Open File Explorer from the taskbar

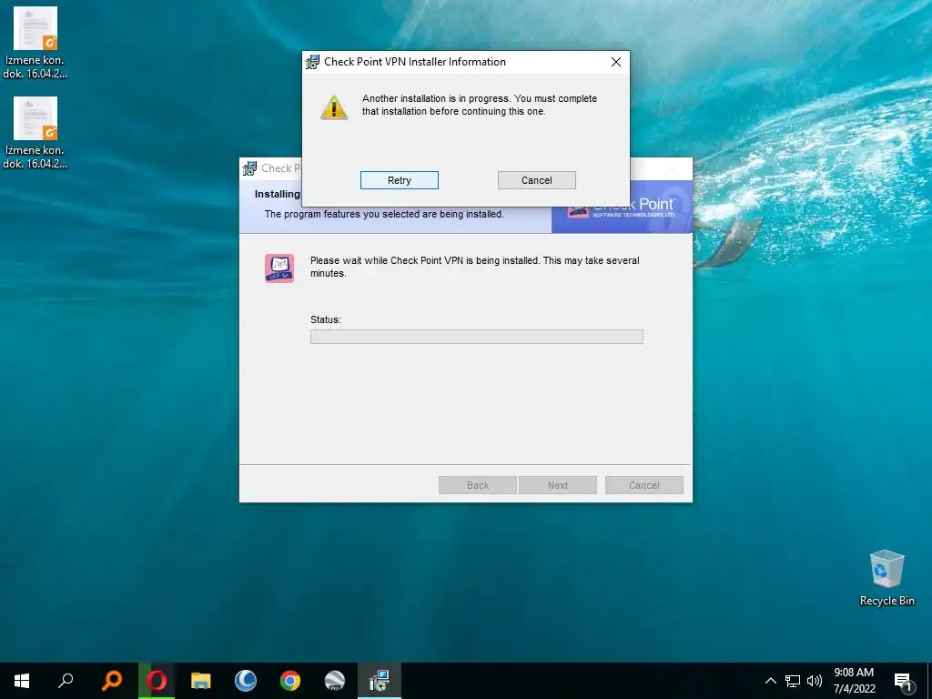[x=201, y=681]
